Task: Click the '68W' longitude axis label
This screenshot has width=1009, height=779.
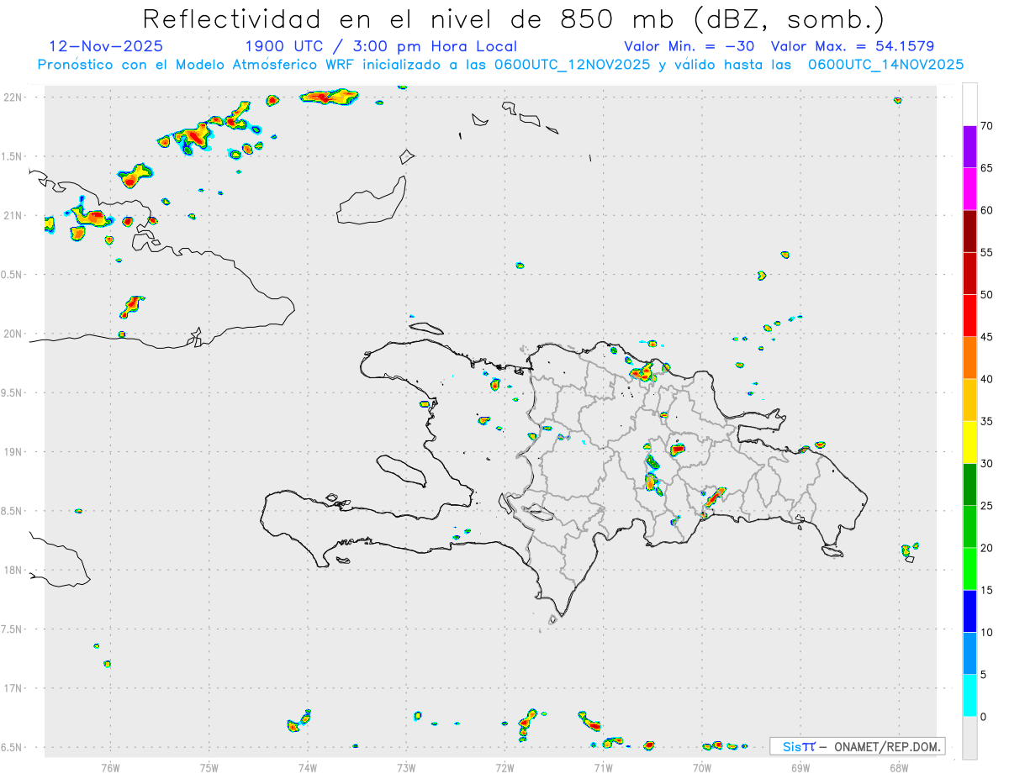Action: click(899, 766)
